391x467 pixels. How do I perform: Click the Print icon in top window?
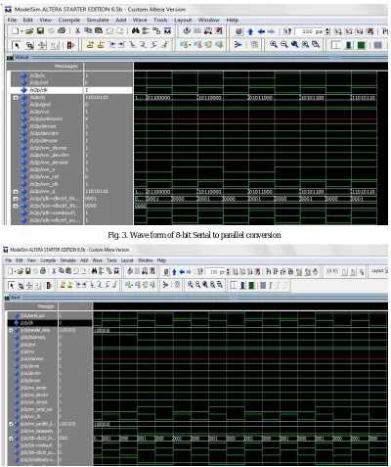[62, 31]
